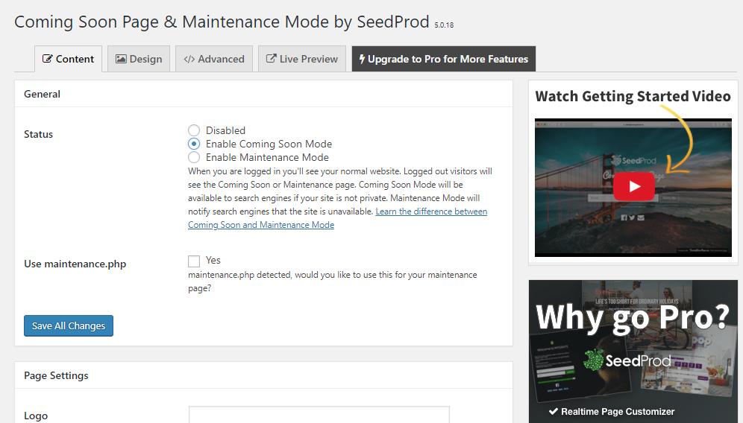Click the Why go Pro banner
Screen dimensions: 743x423
pos(633,351)
